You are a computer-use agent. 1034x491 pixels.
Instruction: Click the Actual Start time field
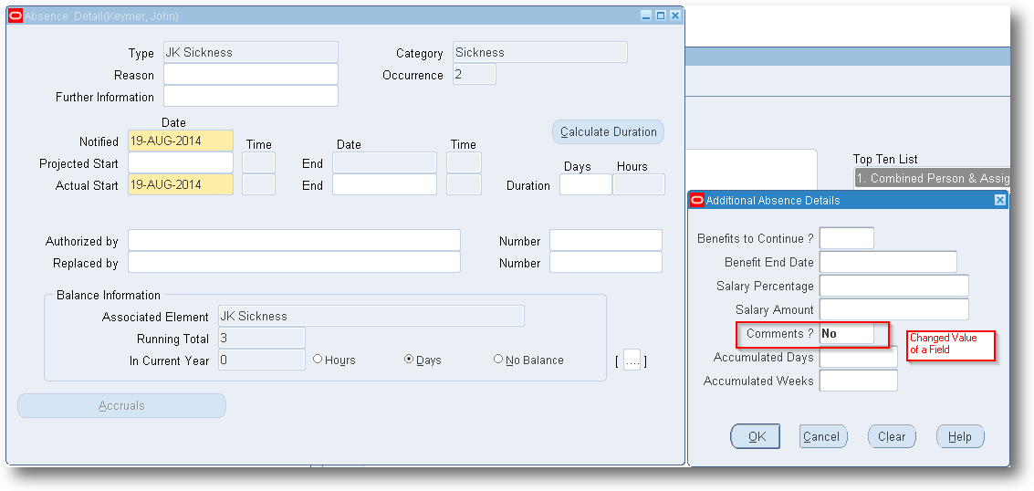[x=258, y=184]
